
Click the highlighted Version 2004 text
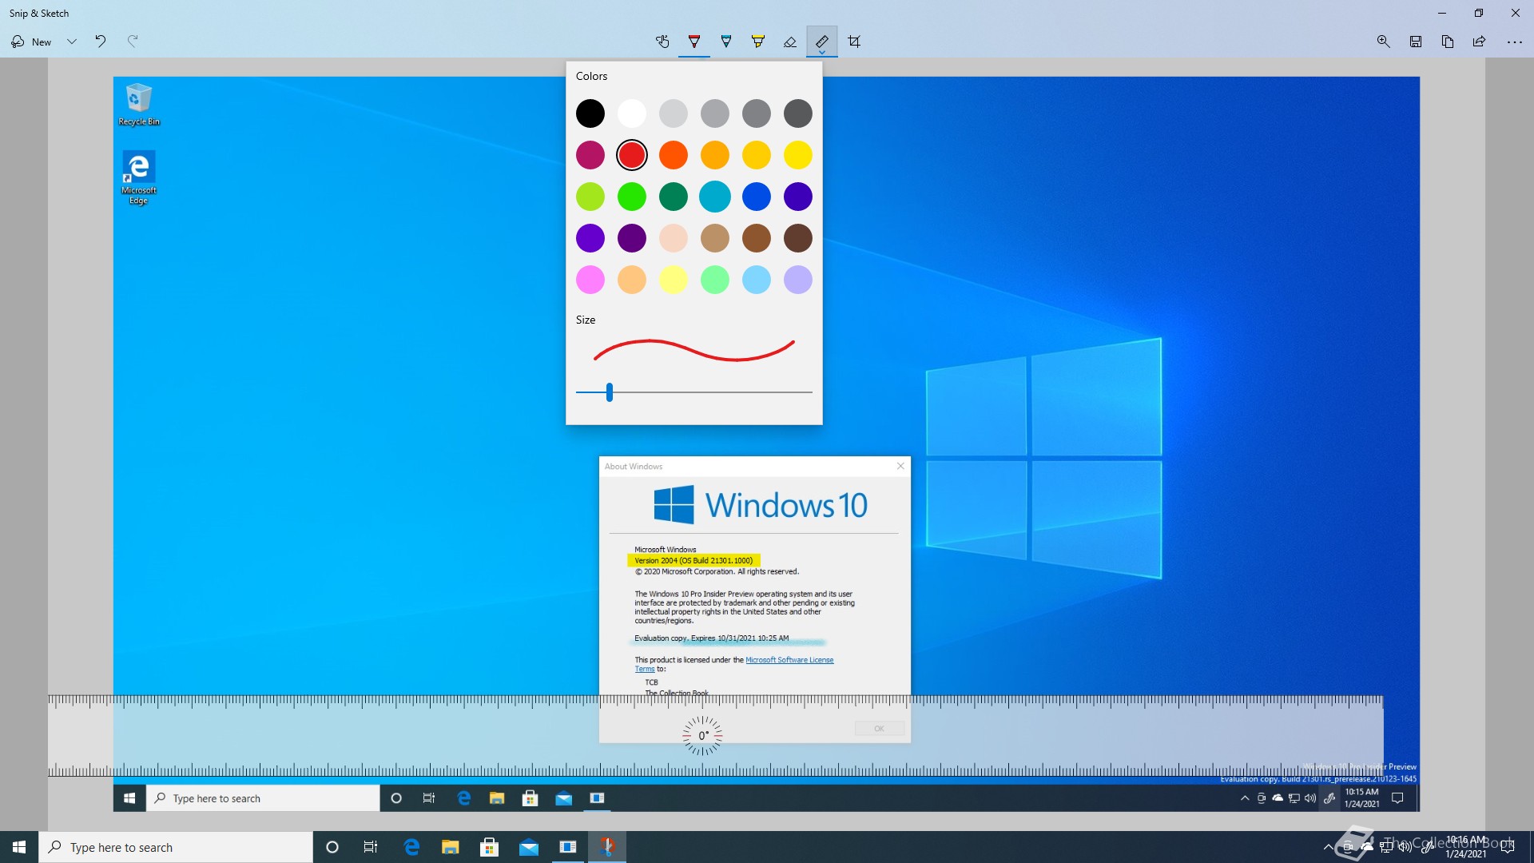[x=693, y=560]
